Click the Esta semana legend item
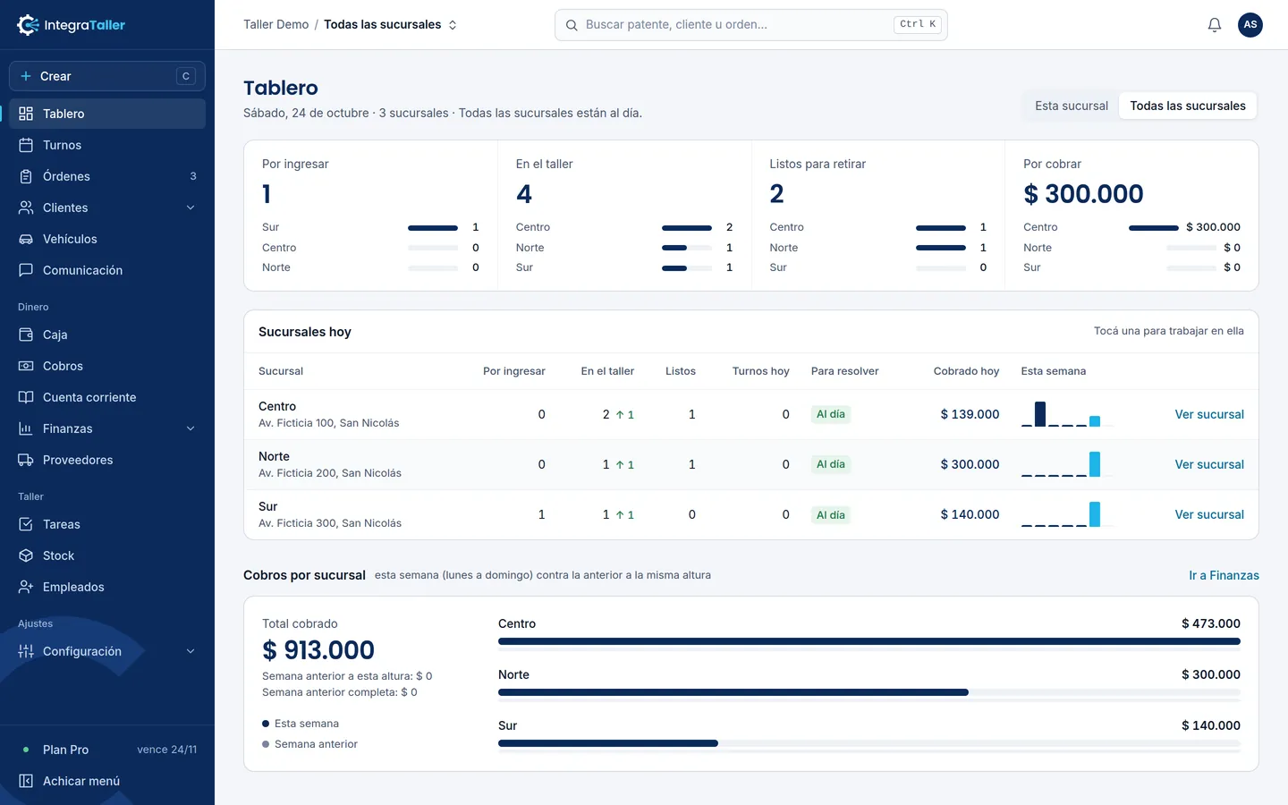Image resolution: width=1288 pixels, height=805 pixels. click(301, 724)
